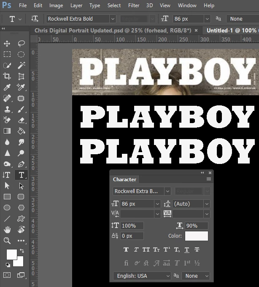Select the Zoom tool

pyautogui.click(x=7, y=241)
